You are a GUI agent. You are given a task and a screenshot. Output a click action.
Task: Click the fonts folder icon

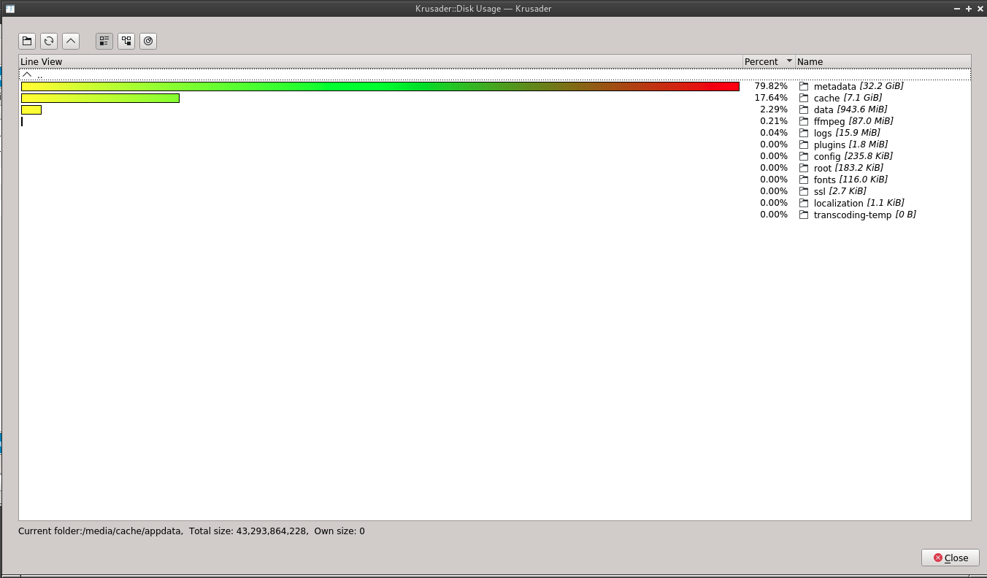click(x=804, y=180)
